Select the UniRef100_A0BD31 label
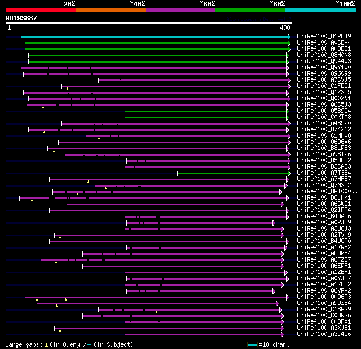This screenshot has height=349, width=361. (x=324, y=49)
